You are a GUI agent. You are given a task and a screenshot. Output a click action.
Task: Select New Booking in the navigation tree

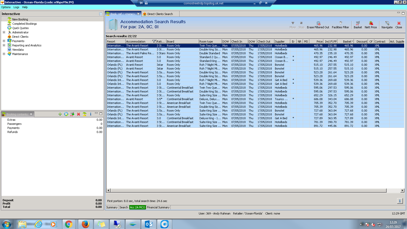(20, 19)
